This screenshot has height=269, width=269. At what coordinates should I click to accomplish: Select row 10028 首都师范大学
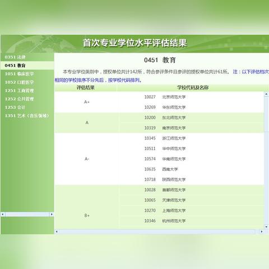[x=192, y=190]
